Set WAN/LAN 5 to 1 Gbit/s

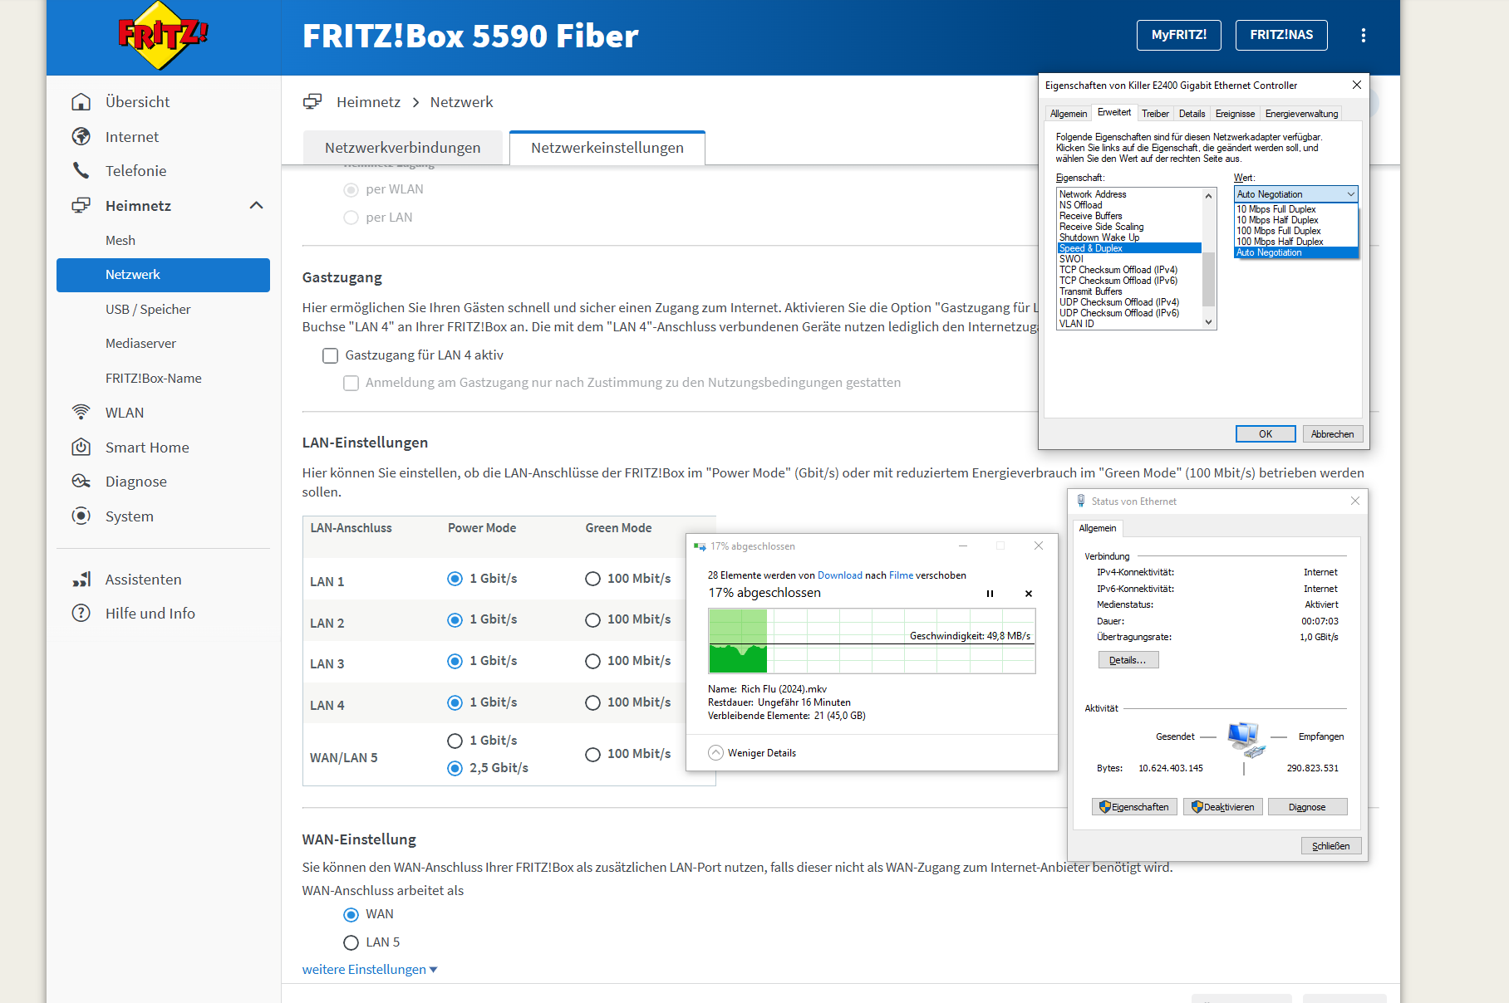point(455,741)
